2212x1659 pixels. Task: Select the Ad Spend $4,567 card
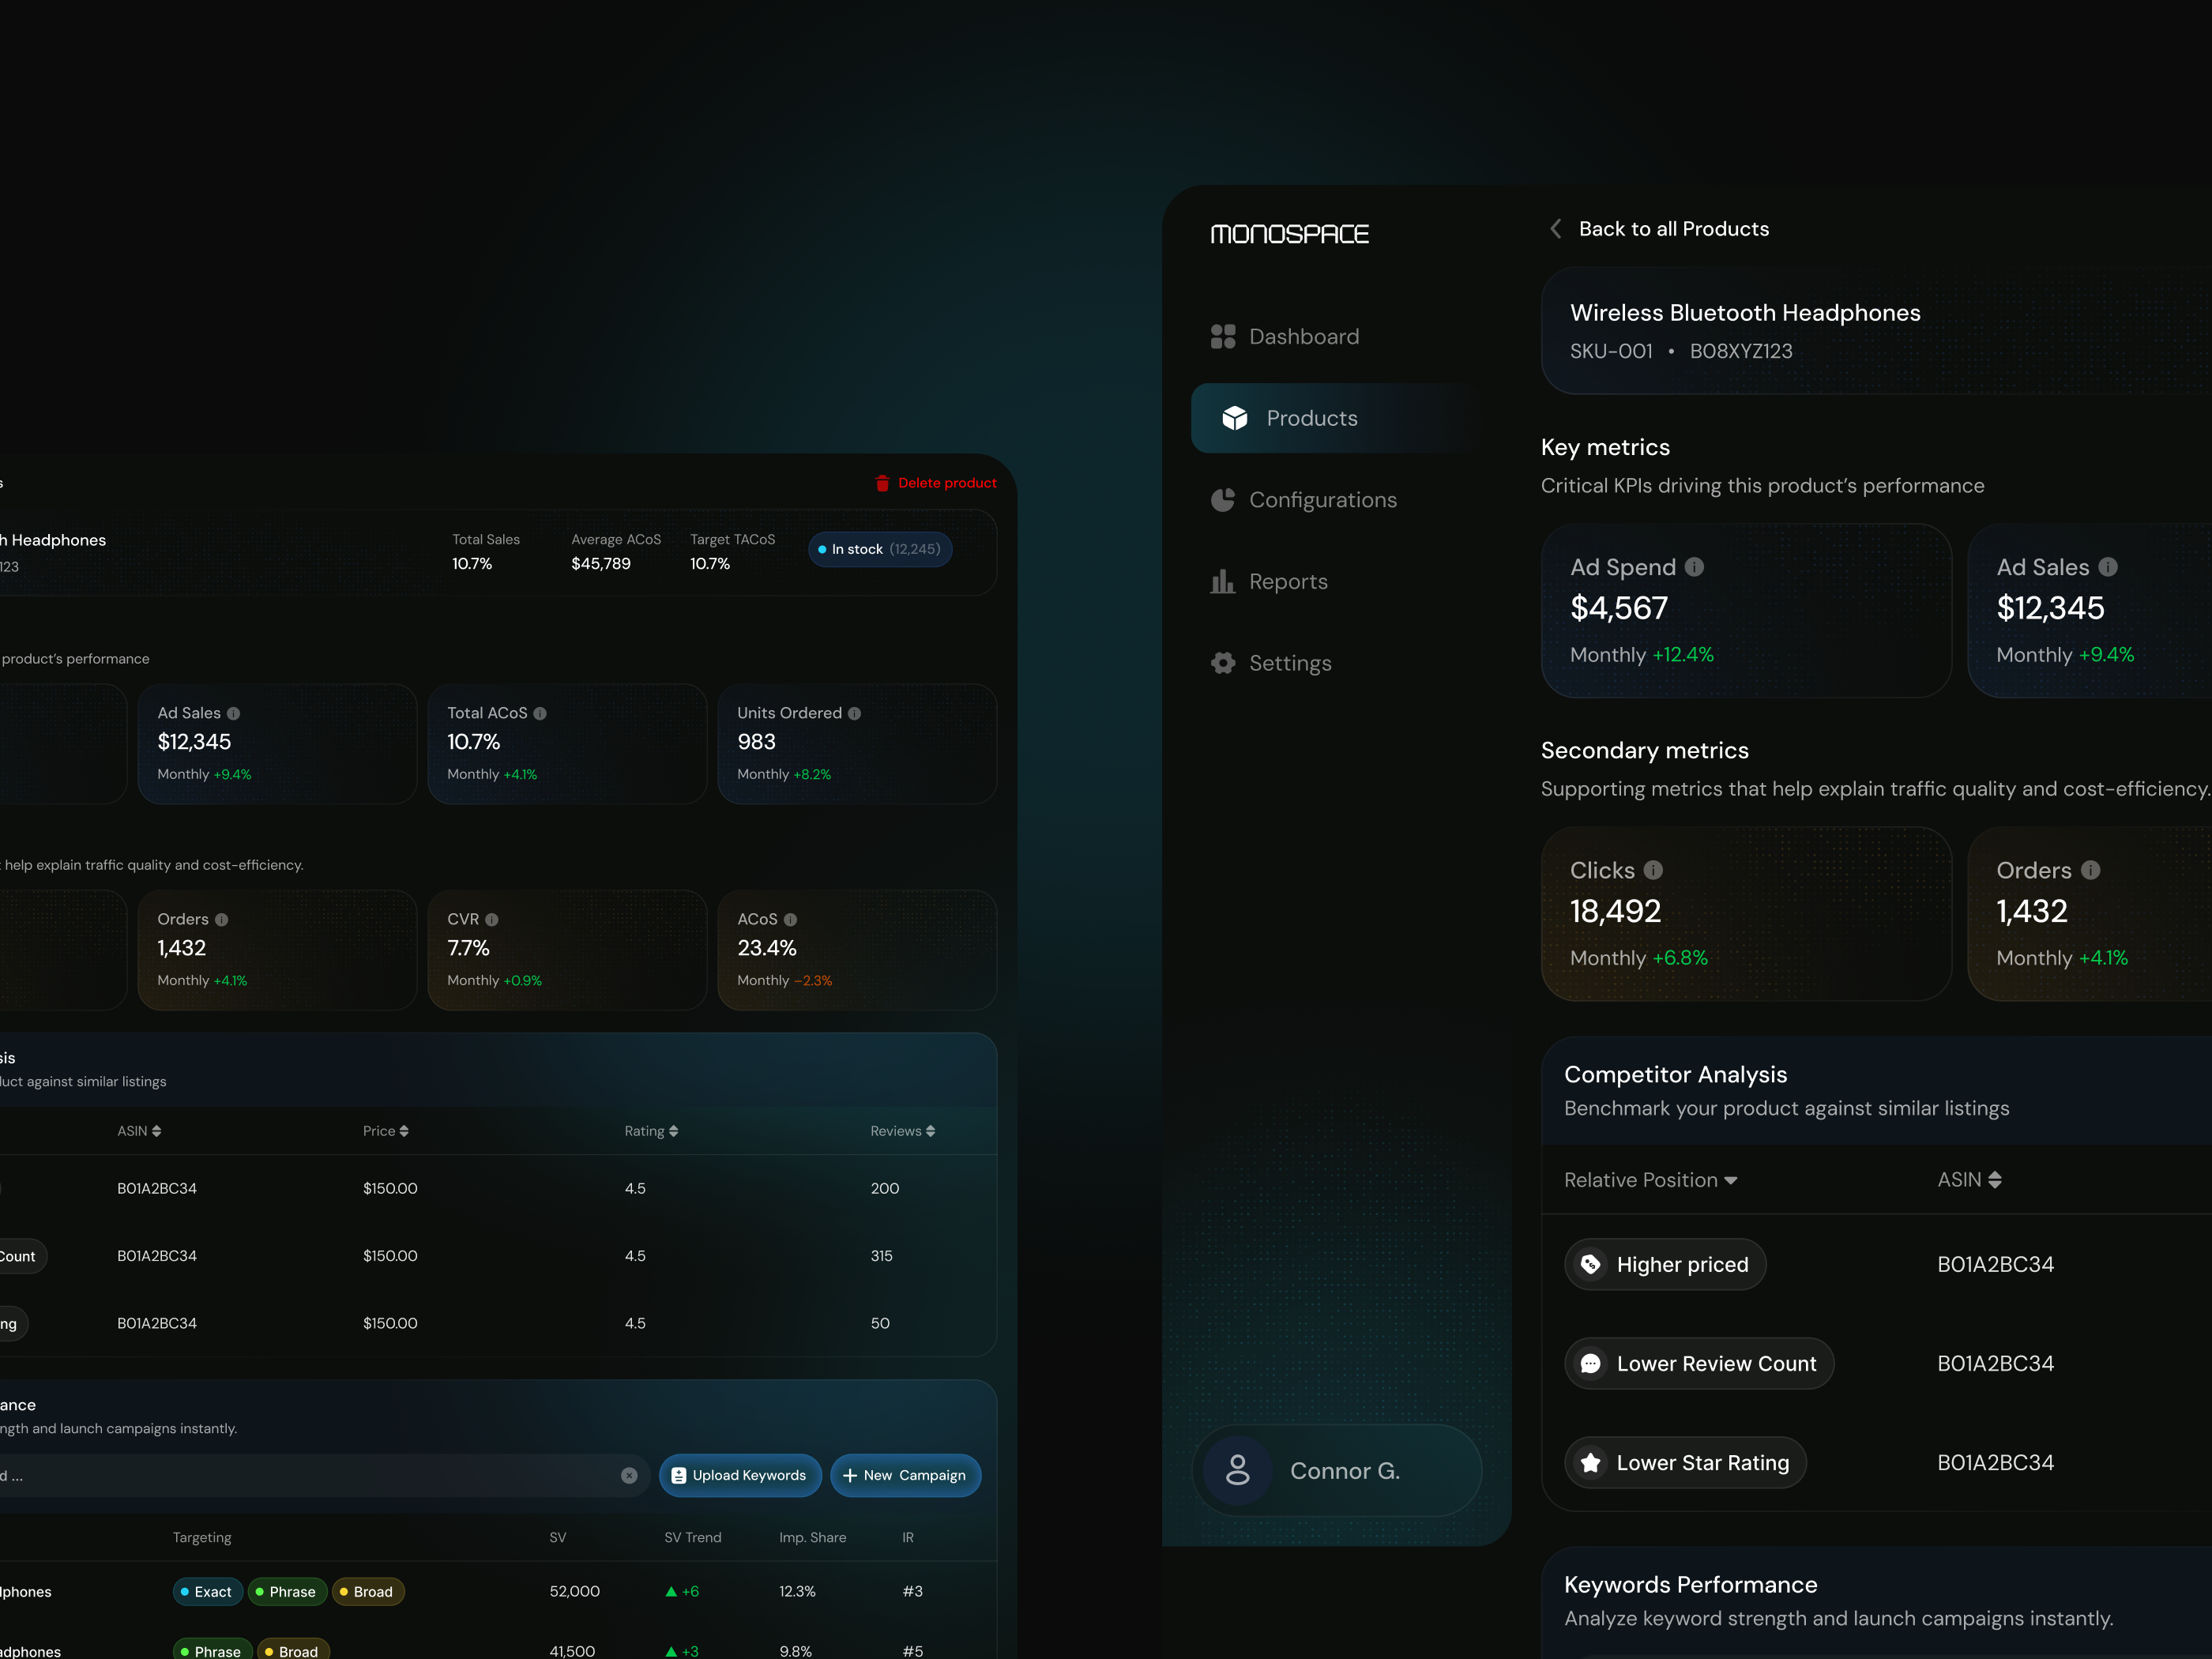coord(1746,610)
